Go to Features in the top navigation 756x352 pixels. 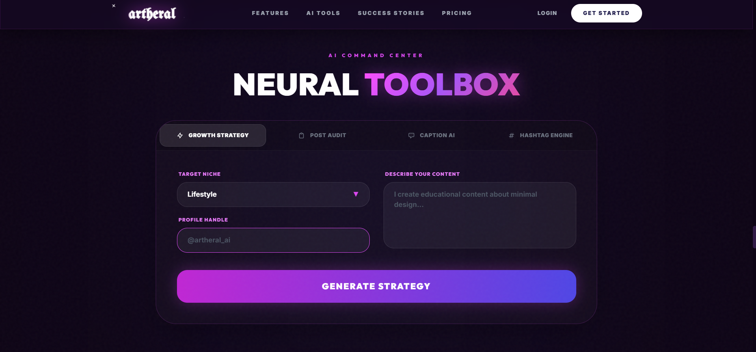[270, 13]
